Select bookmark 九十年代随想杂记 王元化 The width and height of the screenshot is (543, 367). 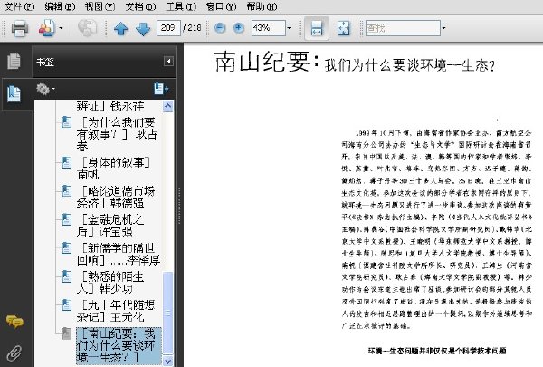(116, 311)
